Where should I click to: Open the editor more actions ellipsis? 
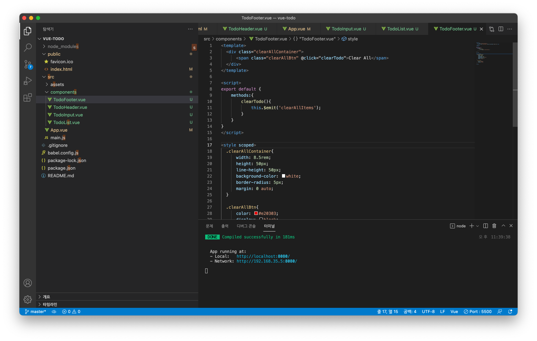pos(510,29)
